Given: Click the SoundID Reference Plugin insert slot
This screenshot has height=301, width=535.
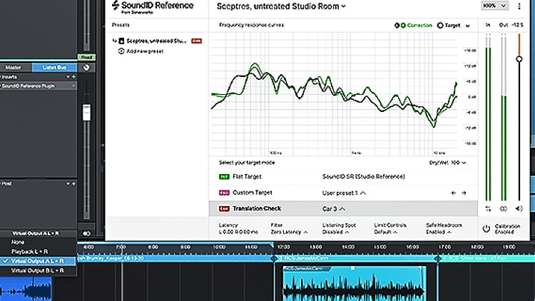Looking at the screenshot, I should [x=39, y=86].
